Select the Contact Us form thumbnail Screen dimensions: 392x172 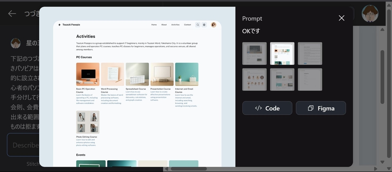tap(310, 79)
